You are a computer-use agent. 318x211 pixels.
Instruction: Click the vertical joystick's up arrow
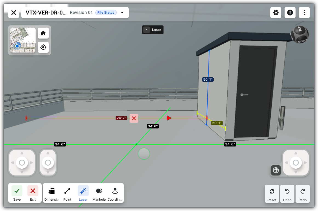tap(48, 153)
